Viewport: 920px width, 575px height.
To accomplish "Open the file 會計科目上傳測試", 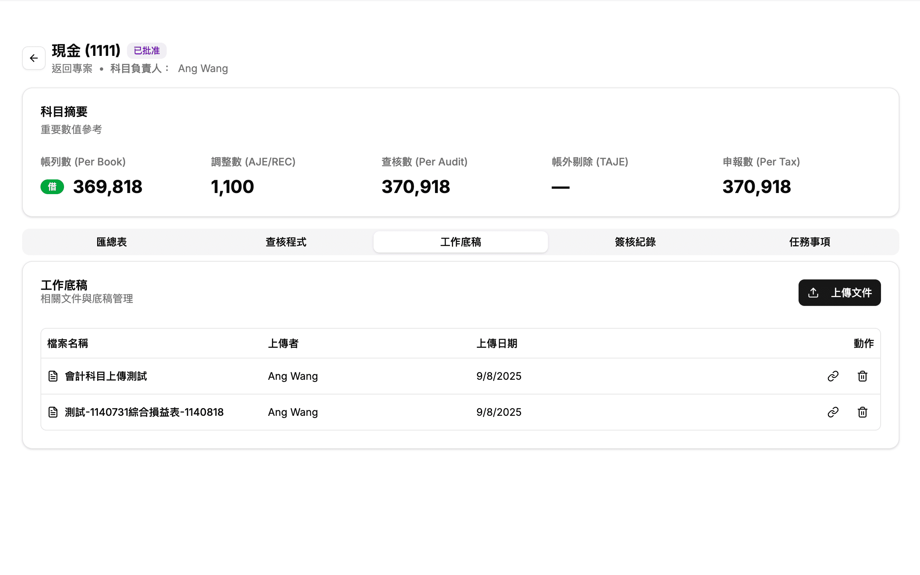I will pyautogui.click(x=106, y=376).
